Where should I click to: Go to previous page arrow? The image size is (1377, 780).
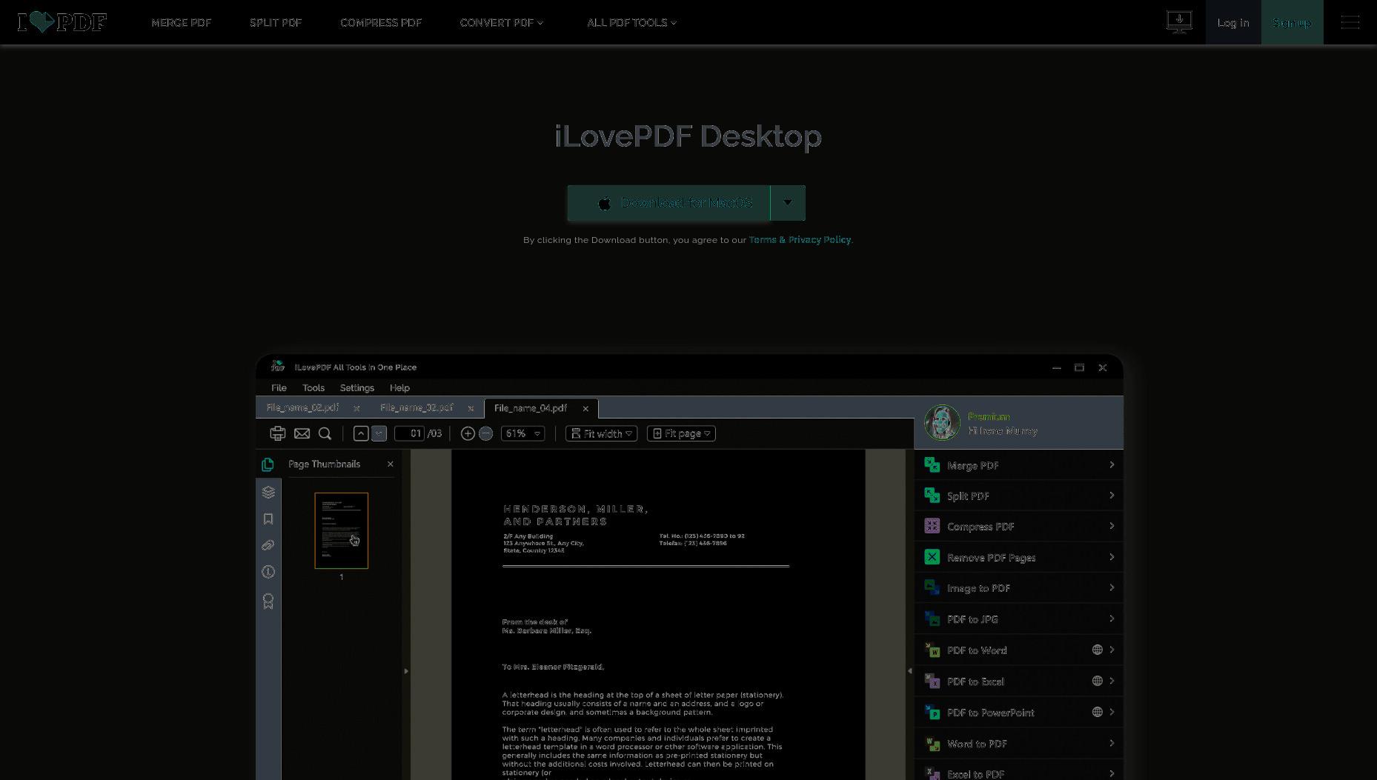tap(361, 434)
